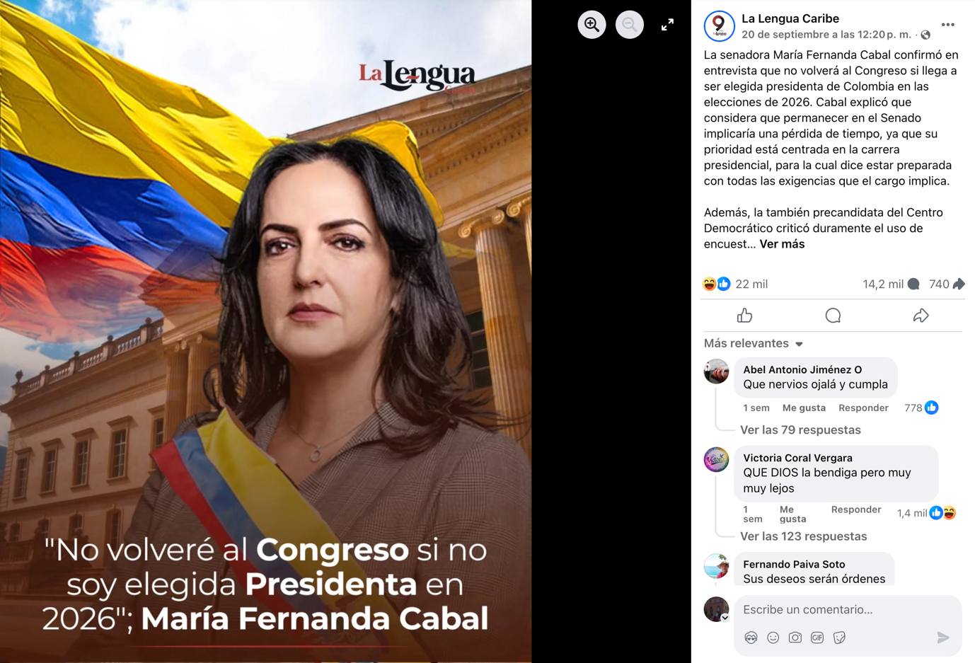Image resolution: width=975 pixels, height=663 pixels.
Task: Insert an emoji in the comment
Action: (x=773, y=638)
